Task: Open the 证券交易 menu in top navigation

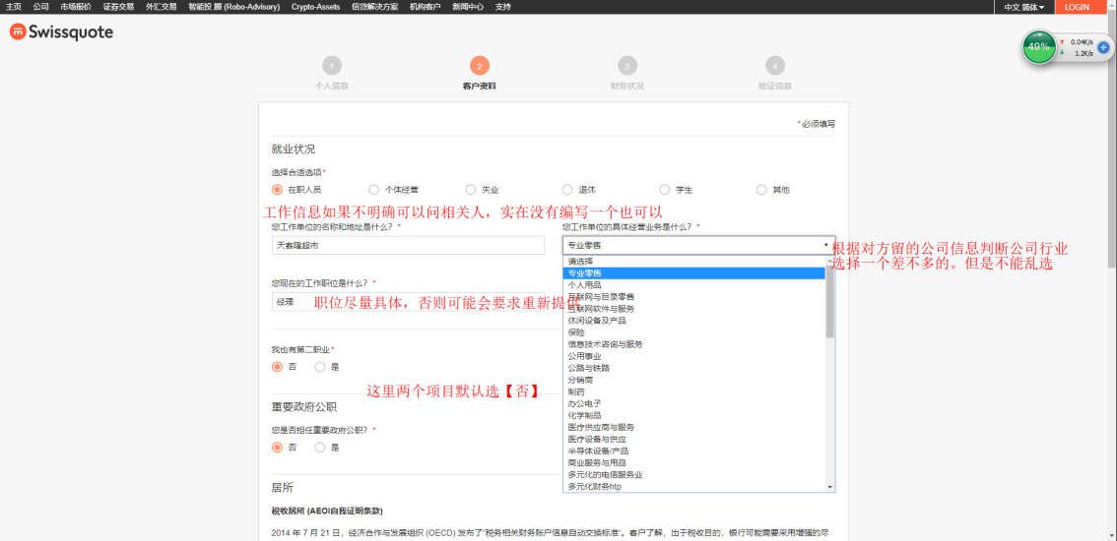Action: tap(118, 7)
